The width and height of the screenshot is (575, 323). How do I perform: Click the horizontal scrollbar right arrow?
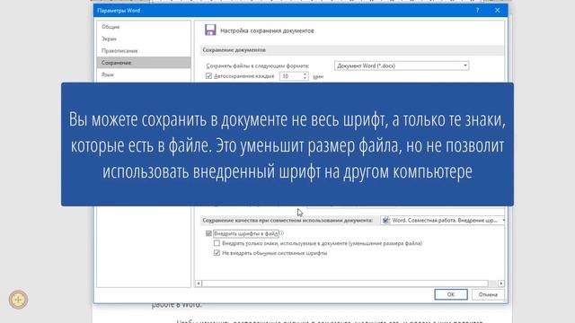501,284
